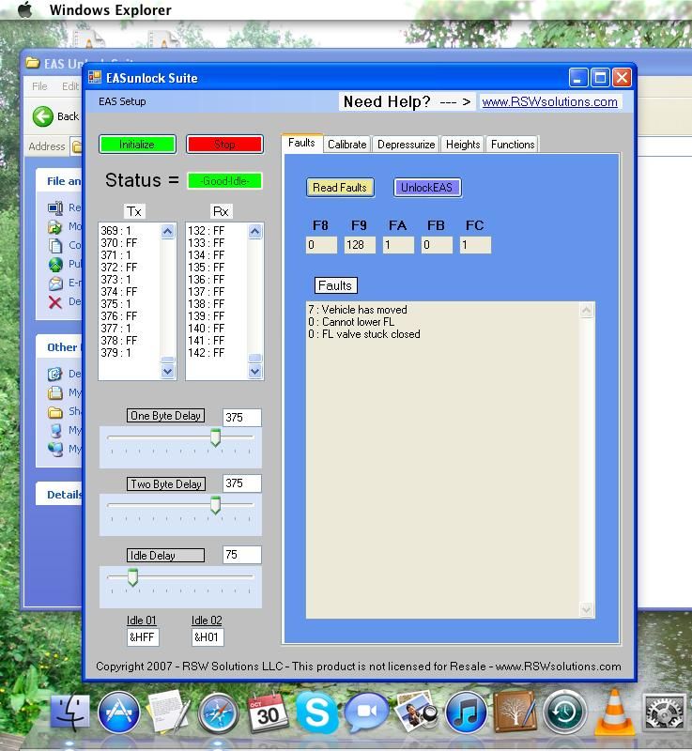Click the Two Byte Delay slider handle
Image resolution: width=692 pixels, height=751 pixels.
click(x=216, y=505)
